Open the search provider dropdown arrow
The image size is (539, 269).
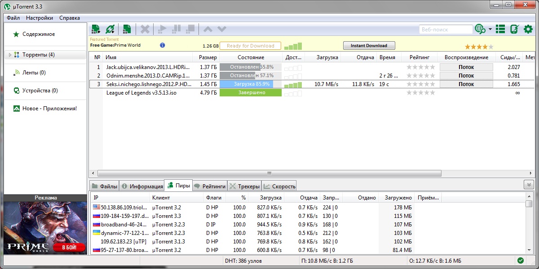(x=490, y=30)
